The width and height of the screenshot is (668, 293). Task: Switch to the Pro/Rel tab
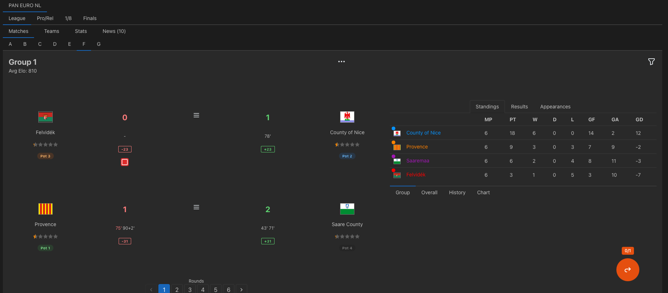[45, 18]
